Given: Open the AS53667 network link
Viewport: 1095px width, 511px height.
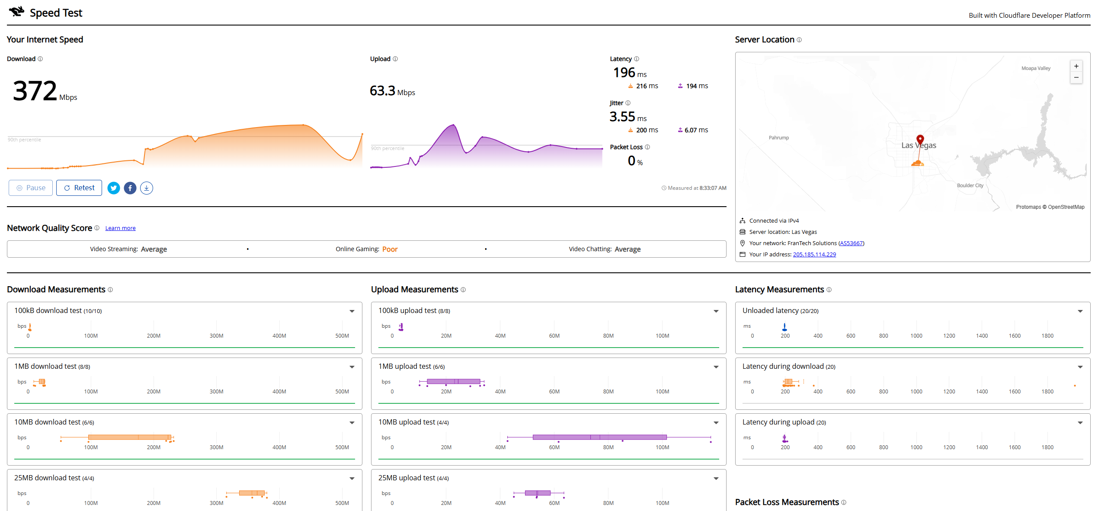Looking at the screenshot, I should pyautogui.click(x=851, y=243).
